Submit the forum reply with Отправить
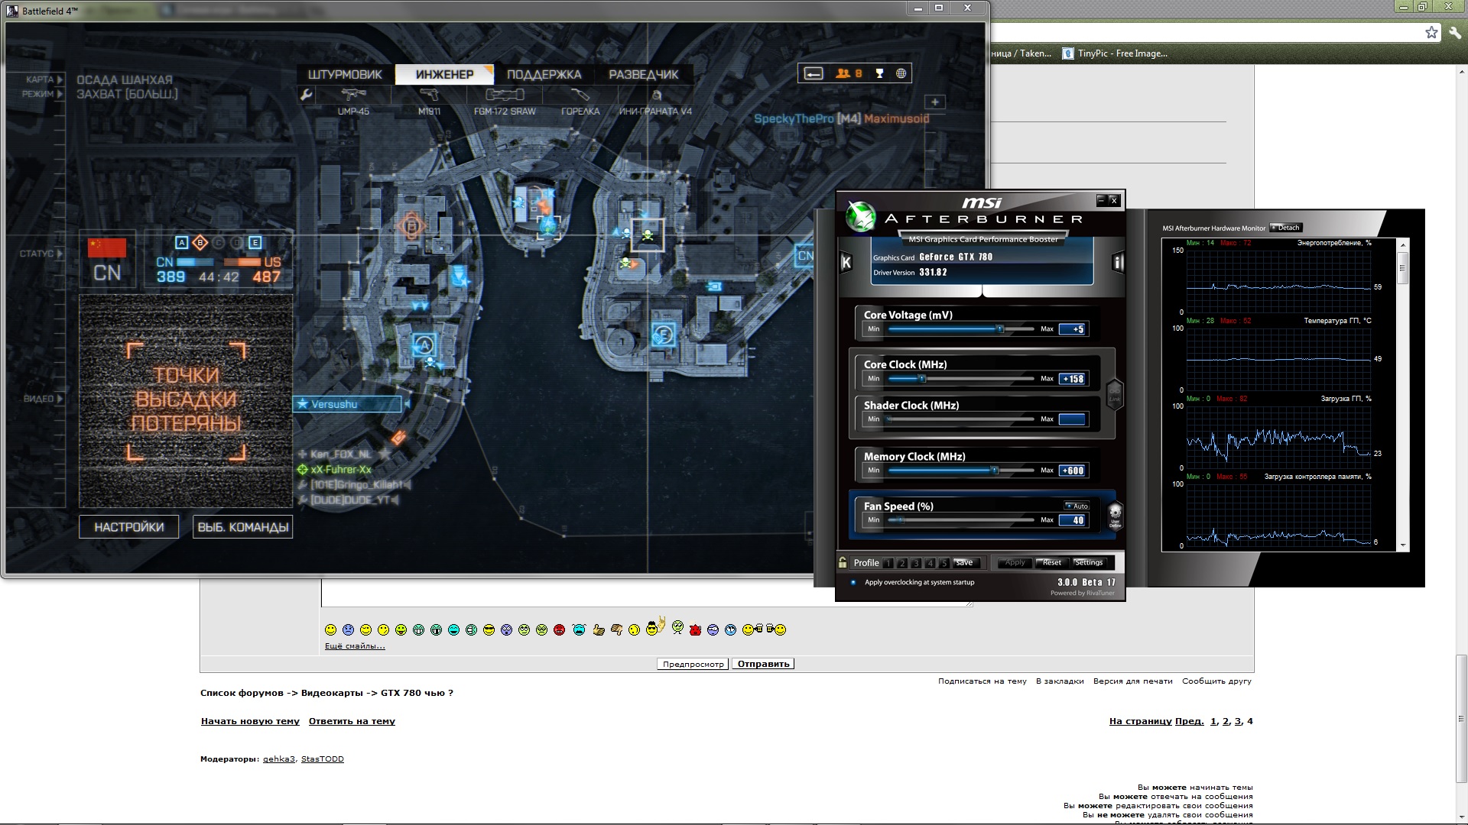1468x825 pixels. (763, 664)
